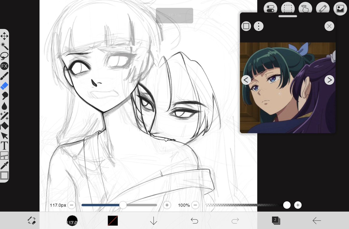The width and height of the screenshot is (349, 229).
Task: Select the Eyedropper tool
Action: click(4, 165)
